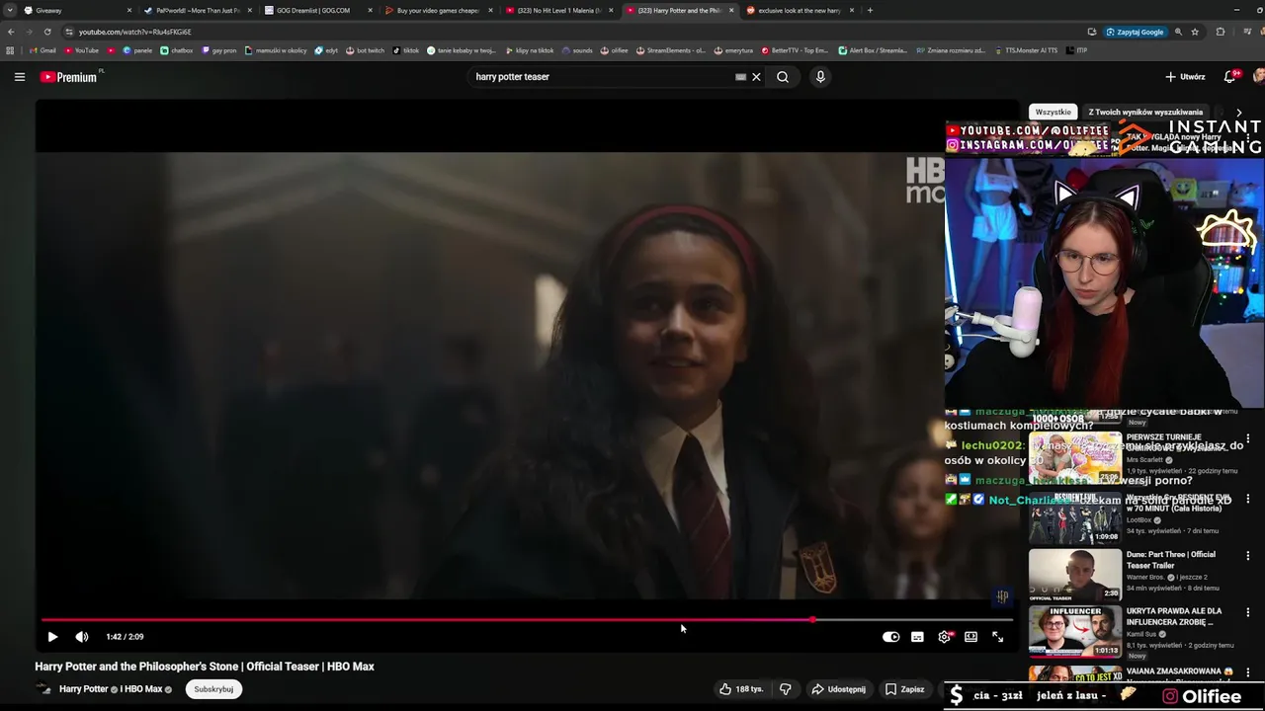
Task: Switch to No Hit Level 1 Malenia tab
Action: click(559, 11)
